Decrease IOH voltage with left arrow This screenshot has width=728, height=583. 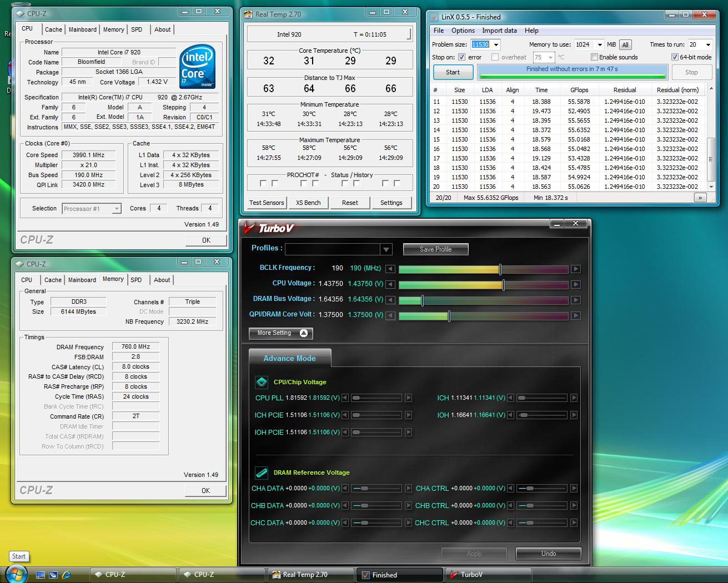(510, 415)
